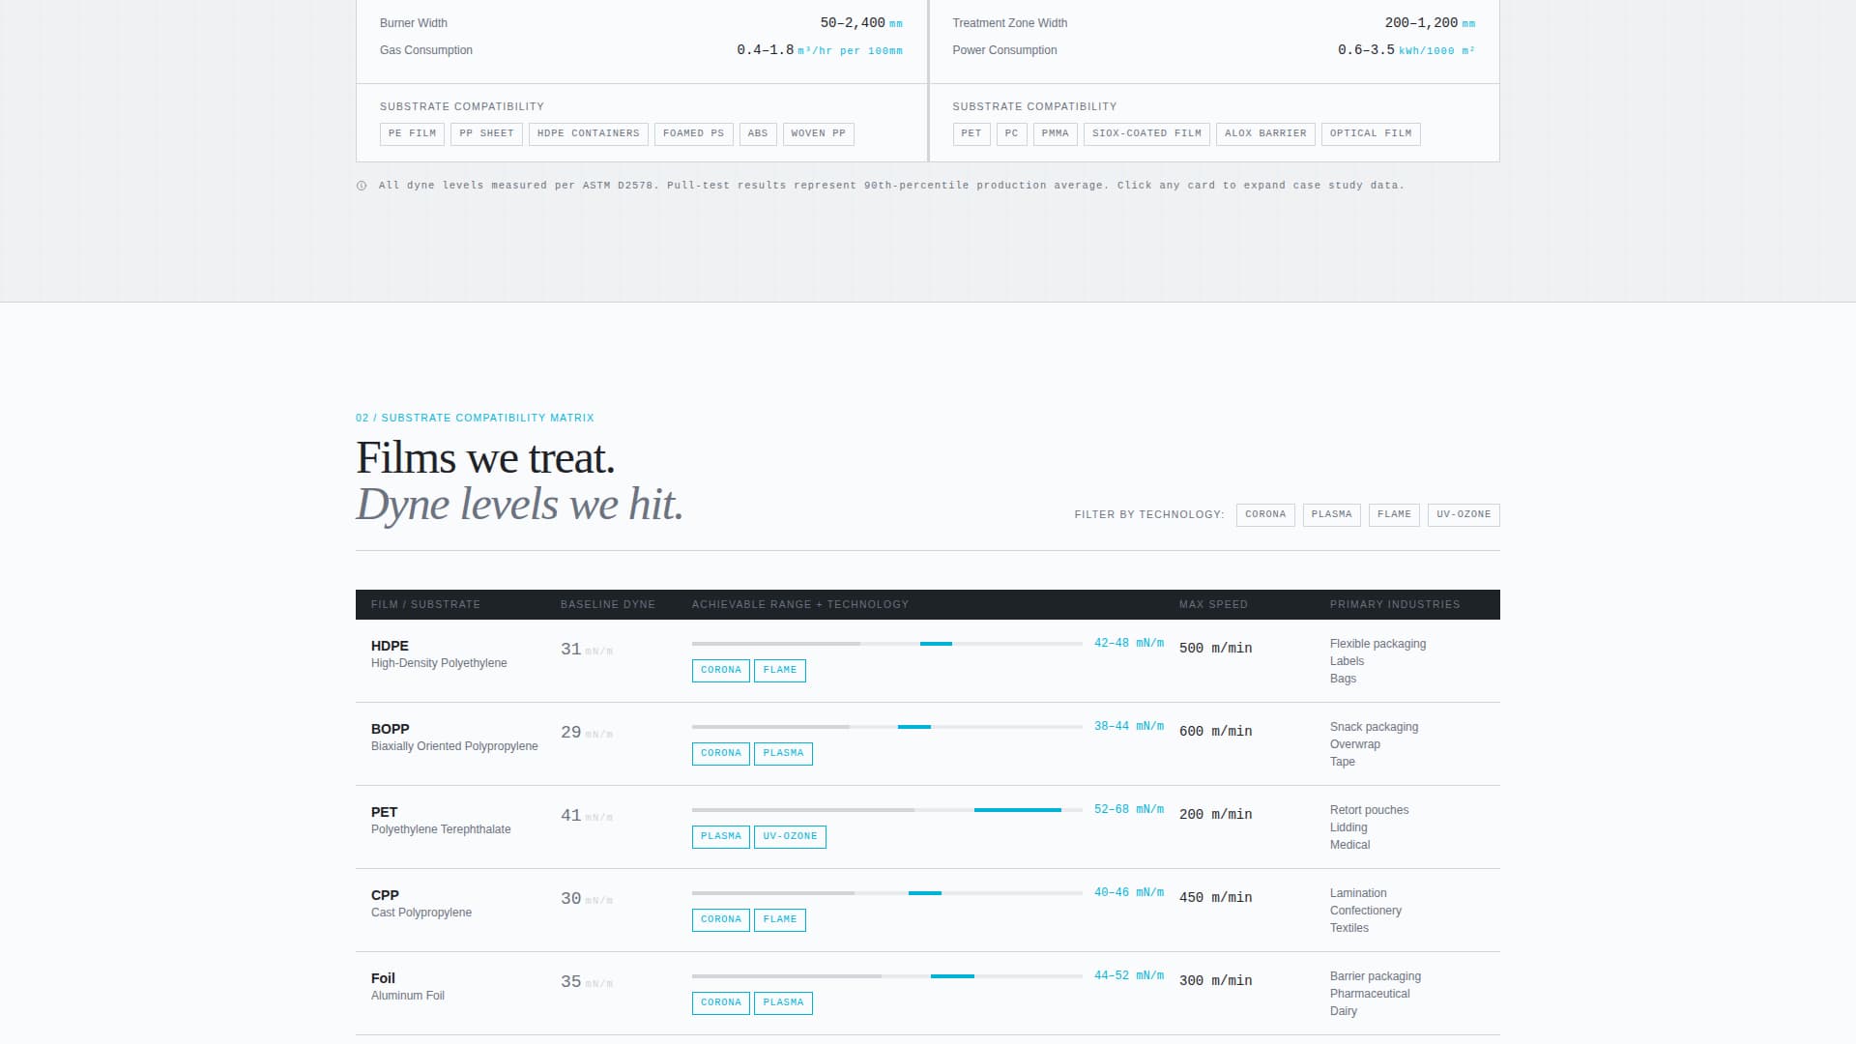
Task: Click the SIOX-COATED FILM compatibility chip
Action: pyautogui.click(x=1146, y=133)
